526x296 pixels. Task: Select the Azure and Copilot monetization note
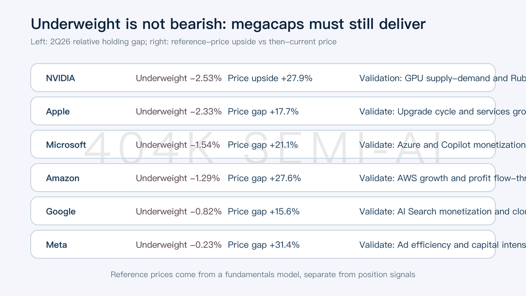pyautogui.click(x=442, y=145)
